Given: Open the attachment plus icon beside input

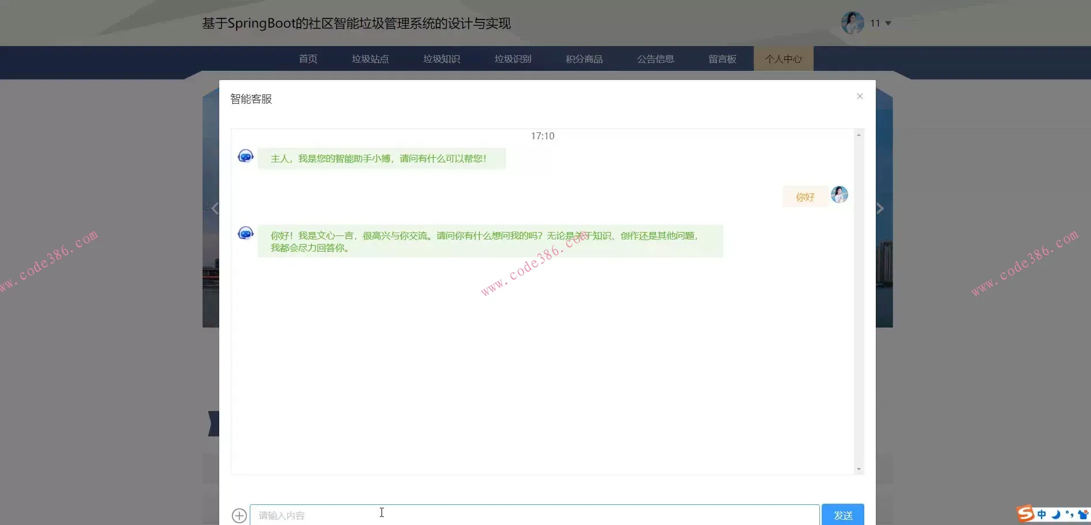Looking at the screenshot, I should tap(239, 515).
